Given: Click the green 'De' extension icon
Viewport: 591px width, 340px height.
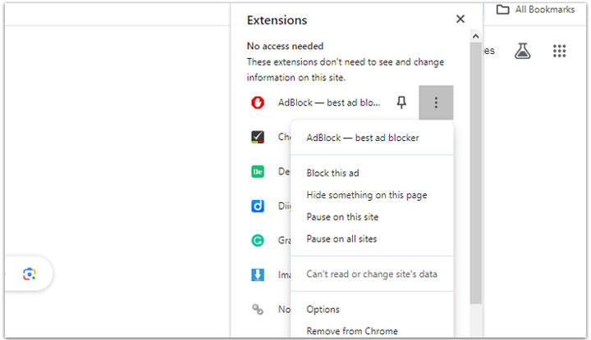Looking at the screenshot, I should (258, 172).
